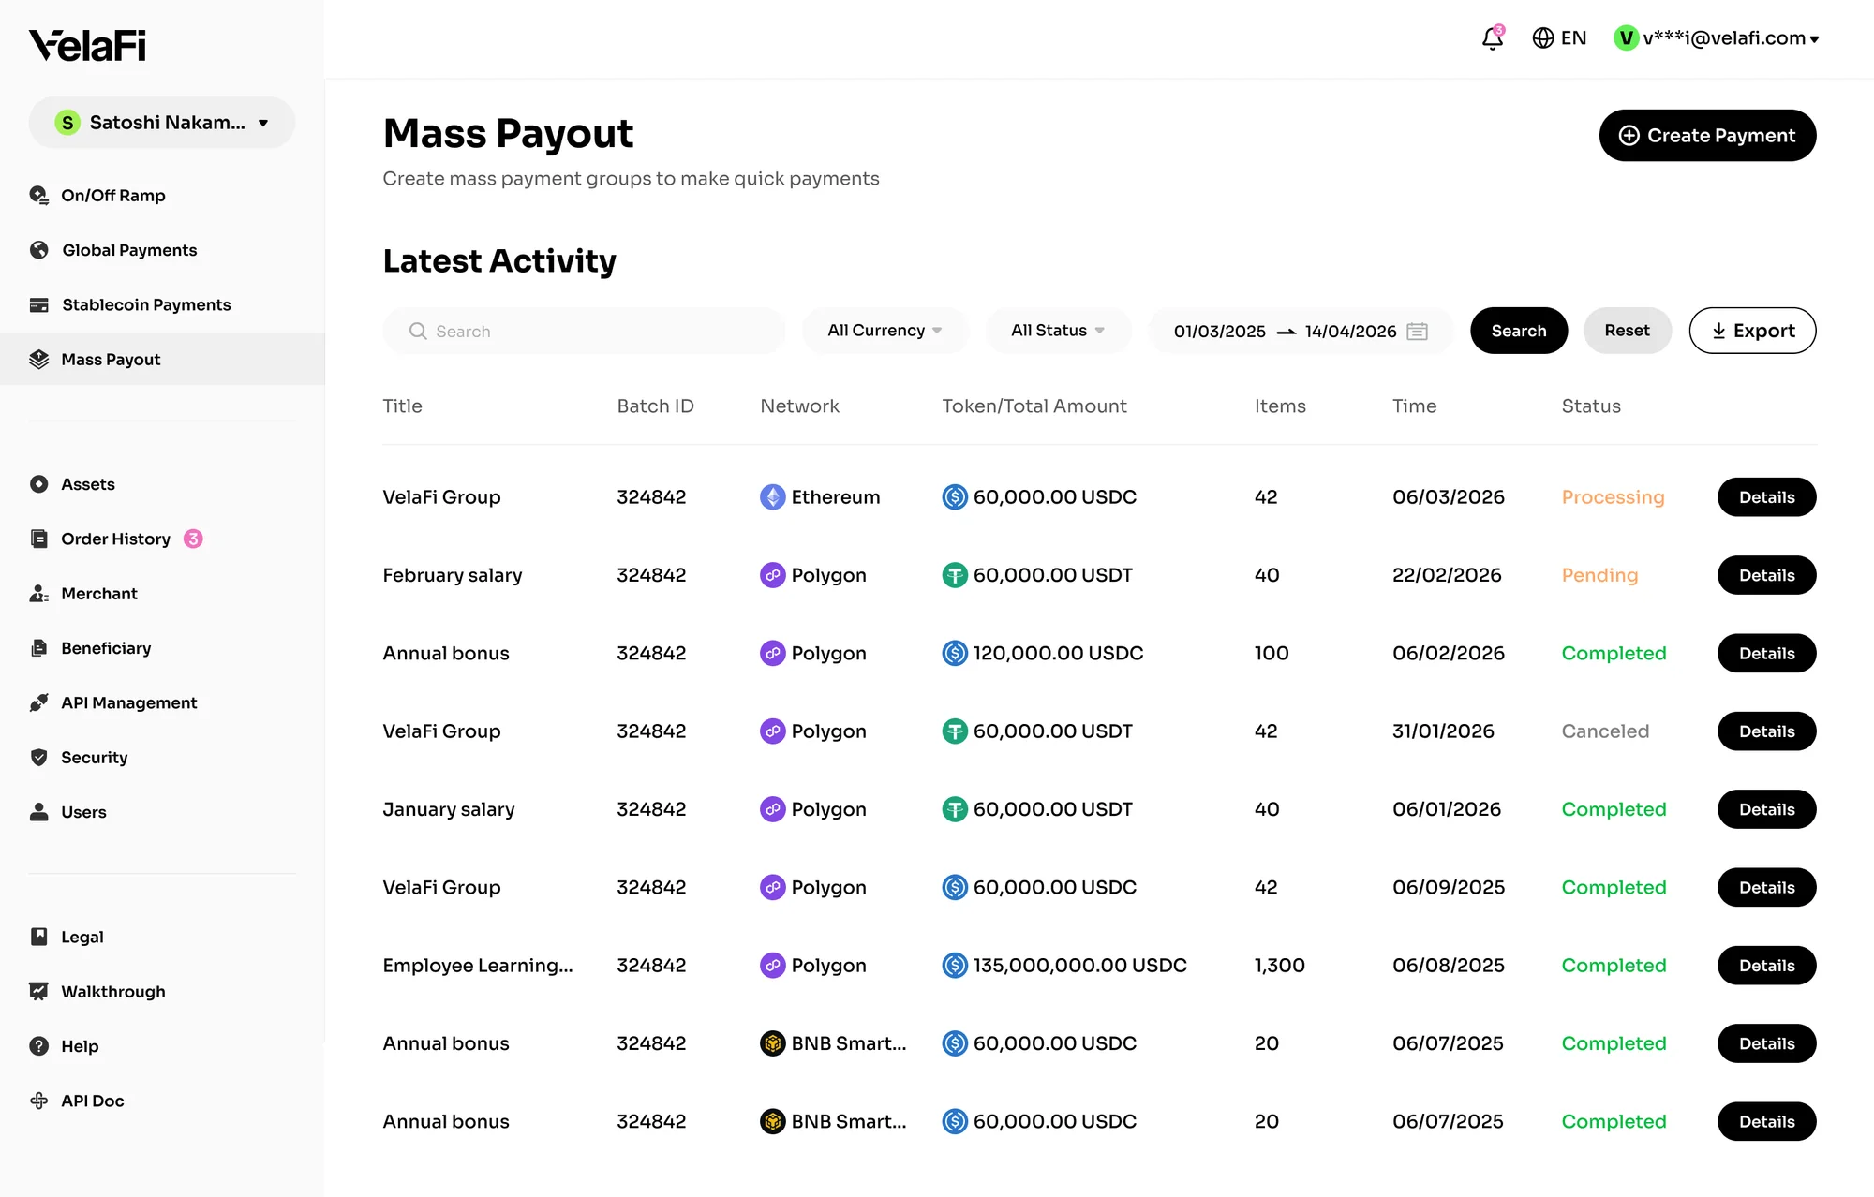This screenshot has height=1197, width=1874.
Task: Click the Create Payment button
Action: click(x=1707, y=136)
